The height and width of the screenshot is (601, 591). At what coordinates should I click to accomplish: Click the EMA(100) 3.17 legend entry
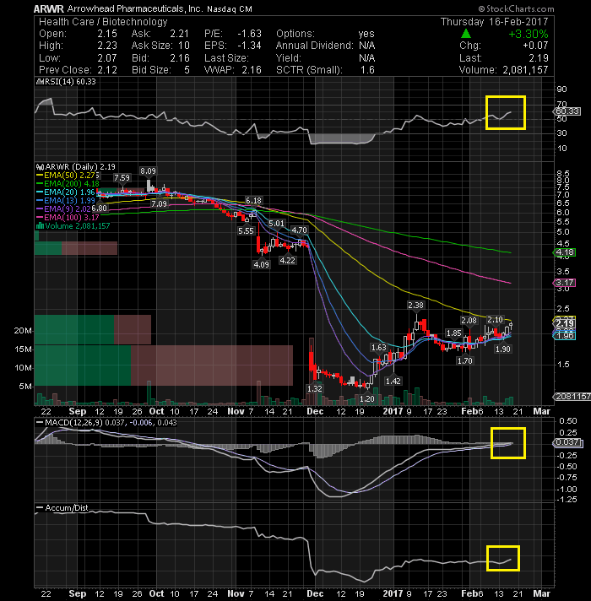(x=68, y=217)
